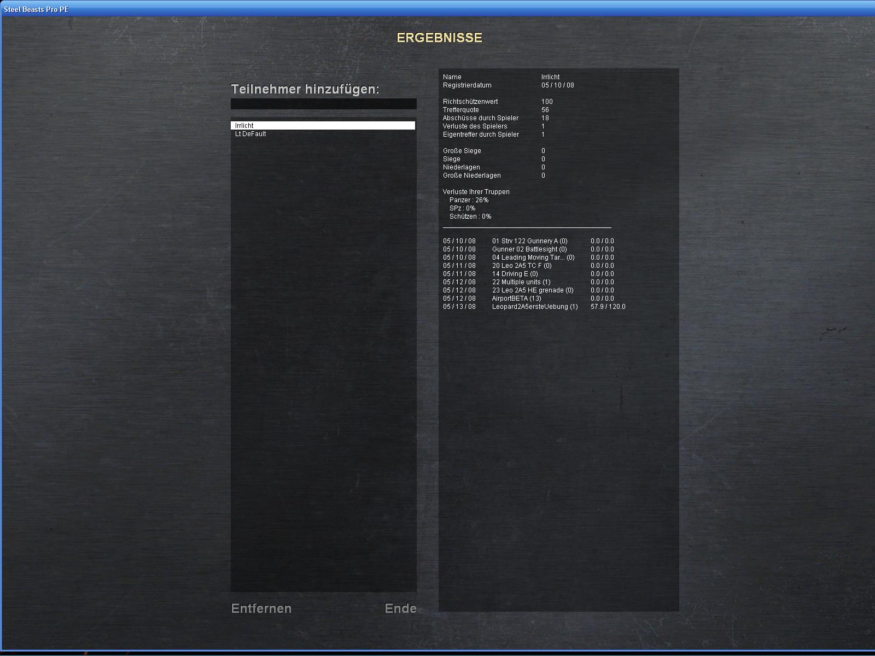
Task: Select the Leopard2A5ersteUebung result row
Action: [x=534, y=307]
